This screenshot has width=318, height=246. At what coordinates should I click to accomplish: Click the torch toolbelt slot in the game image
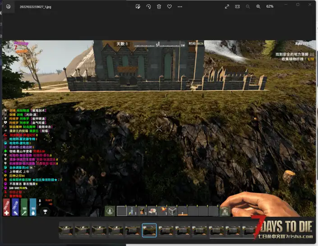(x=162, y=211)
